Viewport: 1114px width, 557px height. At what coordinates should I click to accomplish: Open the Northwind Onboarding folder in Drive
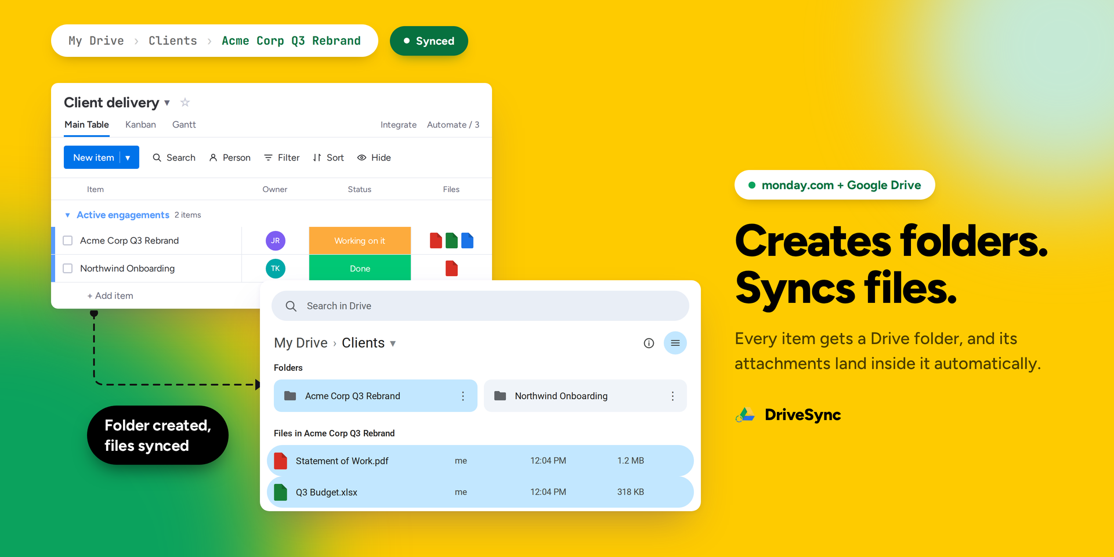[x=585, y=396]
